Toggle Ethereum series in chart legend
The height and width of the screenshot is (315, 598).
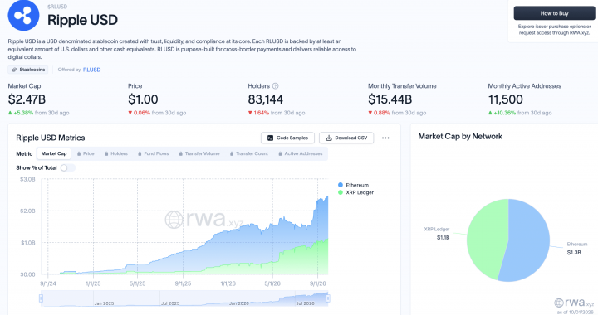click(353, 185)
